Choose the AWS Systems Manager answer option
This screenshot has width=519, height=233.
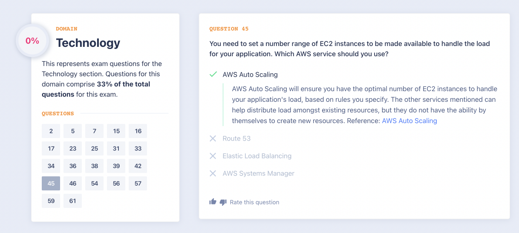[258, 173]
